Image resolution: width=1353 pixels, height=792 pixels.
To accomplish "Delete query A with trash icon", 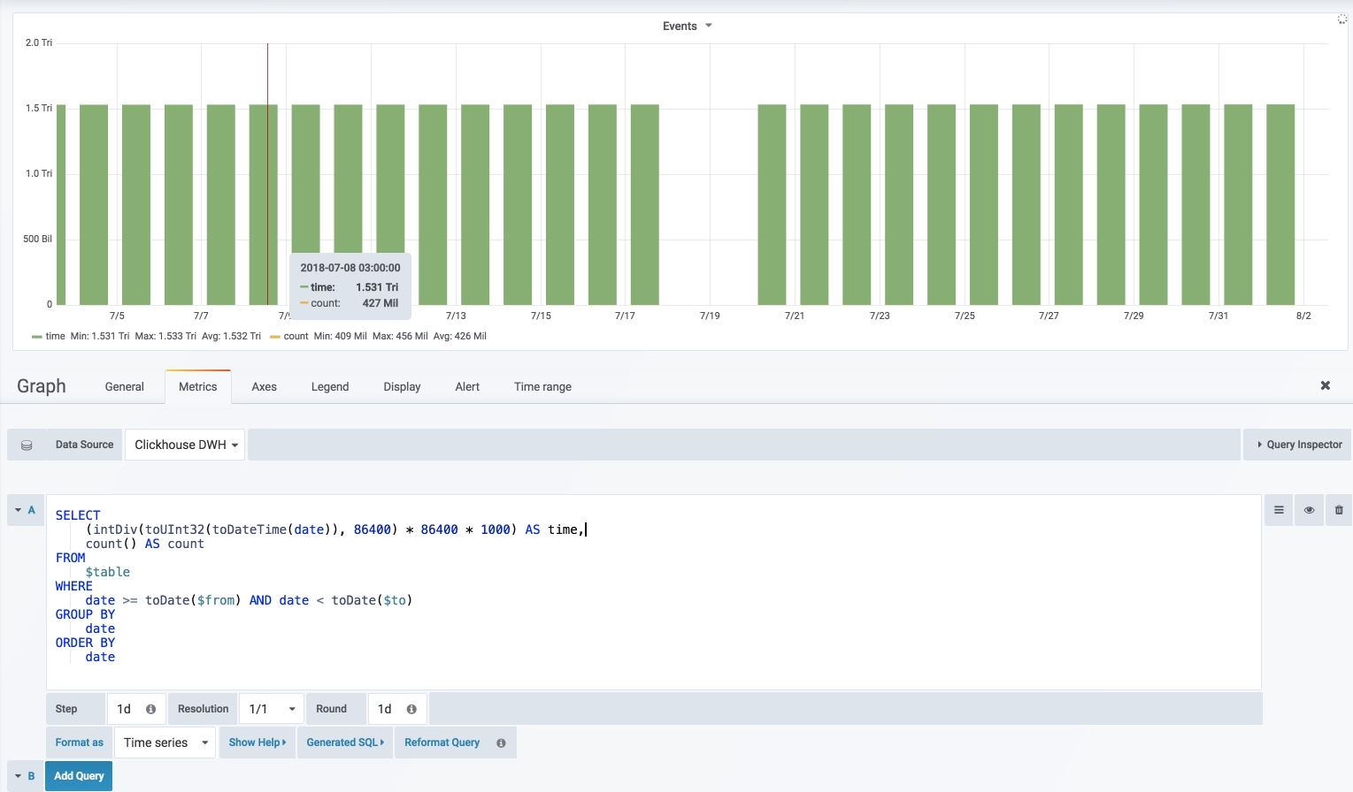I will coord(1338,509).
